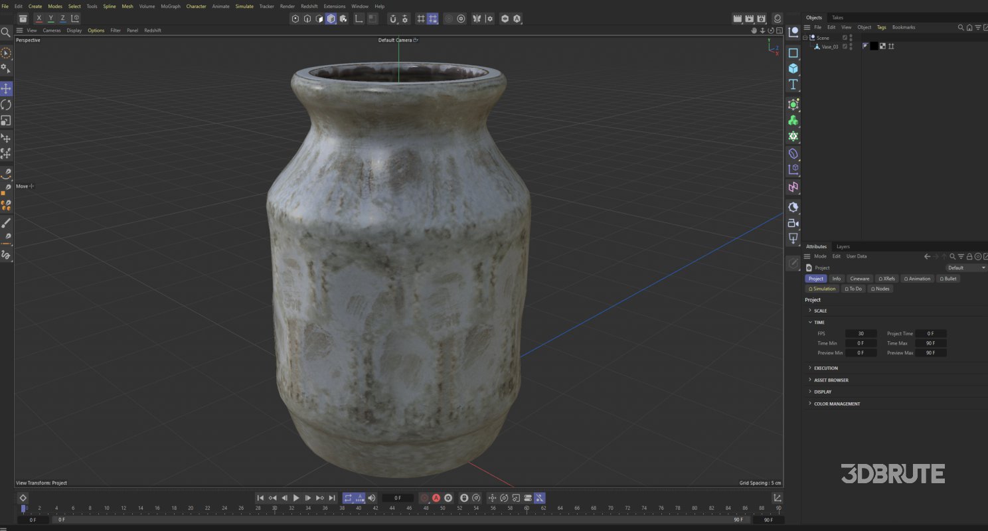The image size is (988, 531).
Task: Select the Rotate tool
Action: [x=6, y=105]
